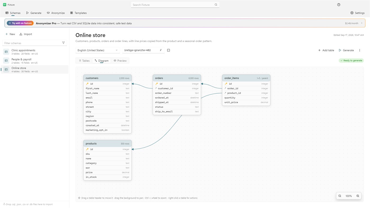The width and height of the screenshot is (370, 208).
Task: Switch to the Schemas tab
Action: [x=13, y=13]
